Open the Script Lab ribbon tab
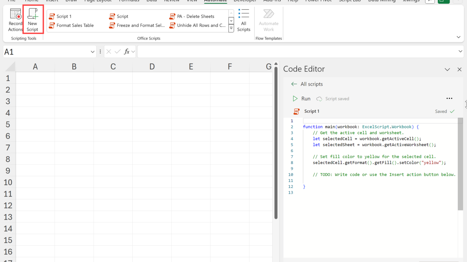Screen dimensions: 467x262 click(x=350, y=1)
